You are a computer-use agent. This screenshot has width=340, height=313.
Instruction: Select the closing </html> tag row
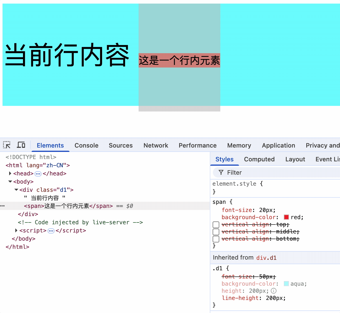(17, 247)
